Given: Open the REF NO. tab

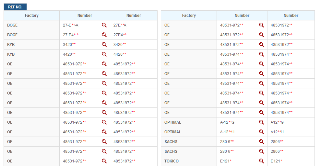Looking at the screenshot, I should [15, 7].
